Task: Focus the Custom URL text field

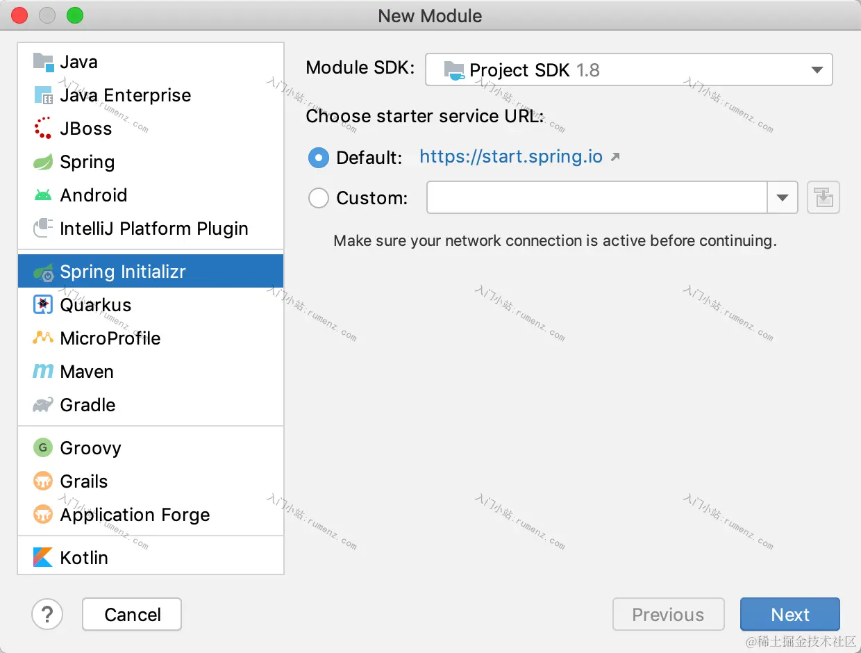Action: [597, 198]
